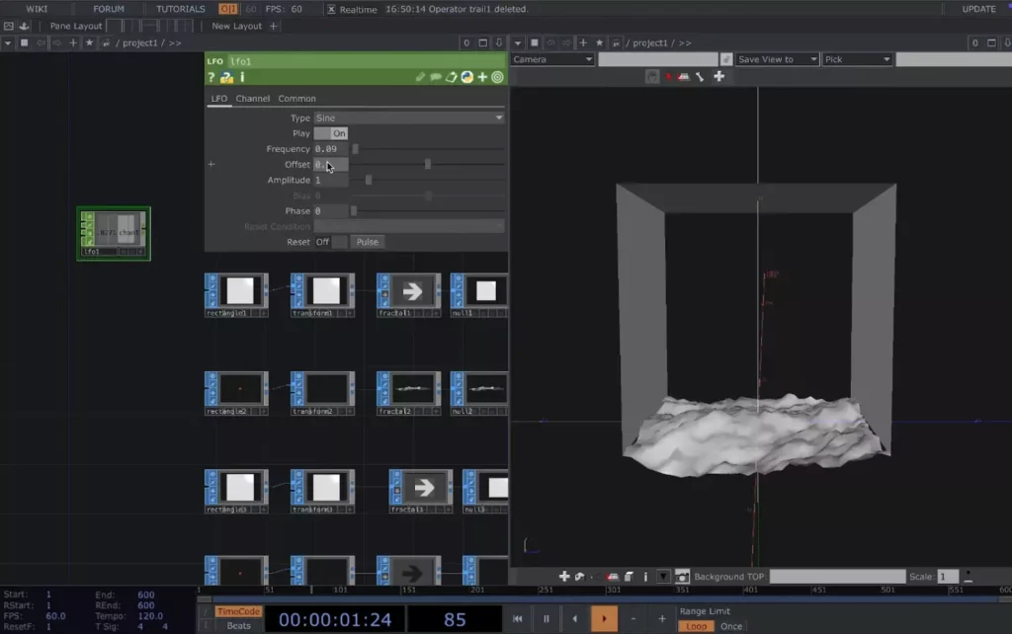
Task: Click the bullseye target icon on the parameter dialog
Action: click(497, 77)
